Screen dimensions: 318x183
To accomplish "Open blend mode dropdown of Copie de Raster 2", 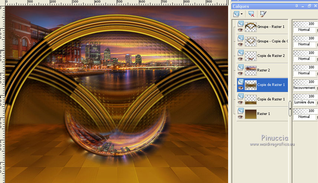I will [305, 59].
